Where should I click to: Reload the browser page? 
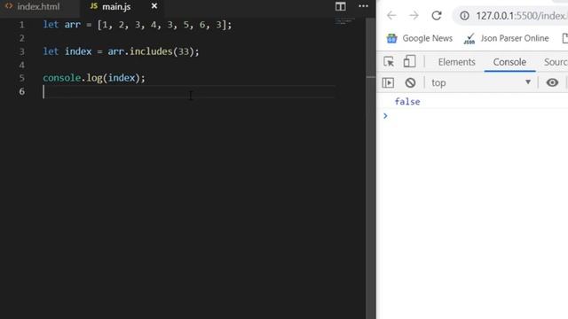(x=437, y=16)
